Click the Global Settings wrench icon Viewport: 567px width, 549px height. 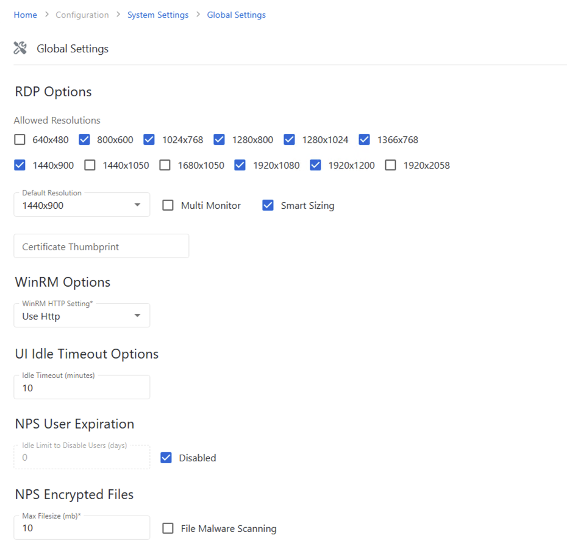tap(20, 49)
